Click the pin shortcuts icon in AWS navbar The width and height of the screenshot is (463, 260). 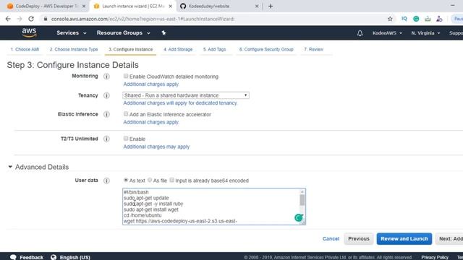coord(163,32)
